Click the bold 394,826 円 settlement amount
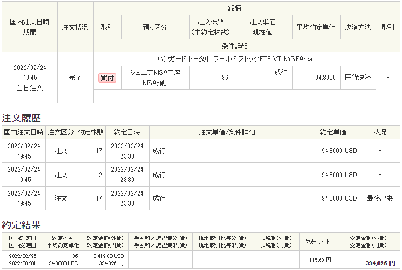This screenshot has width=402, height=270. coord(381,263)
